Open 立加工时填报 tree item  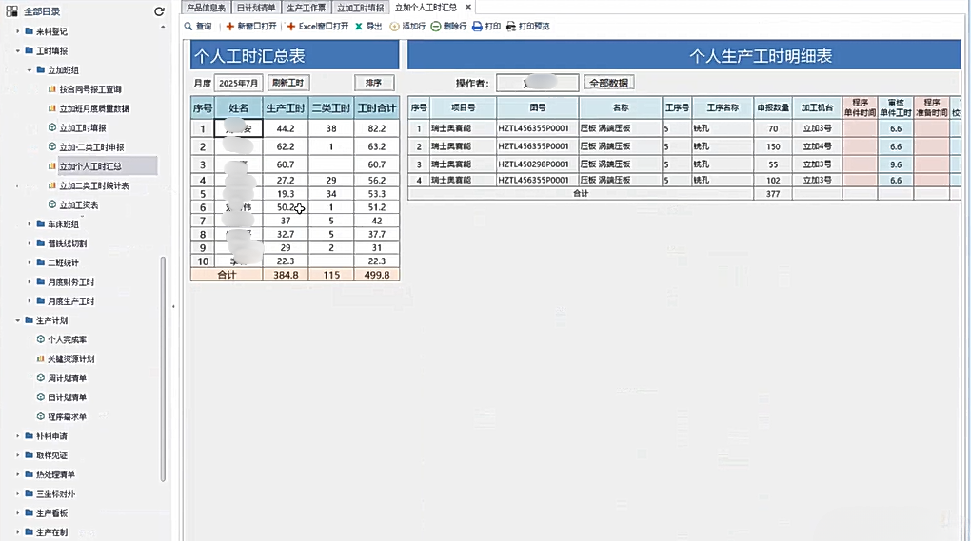83,128
